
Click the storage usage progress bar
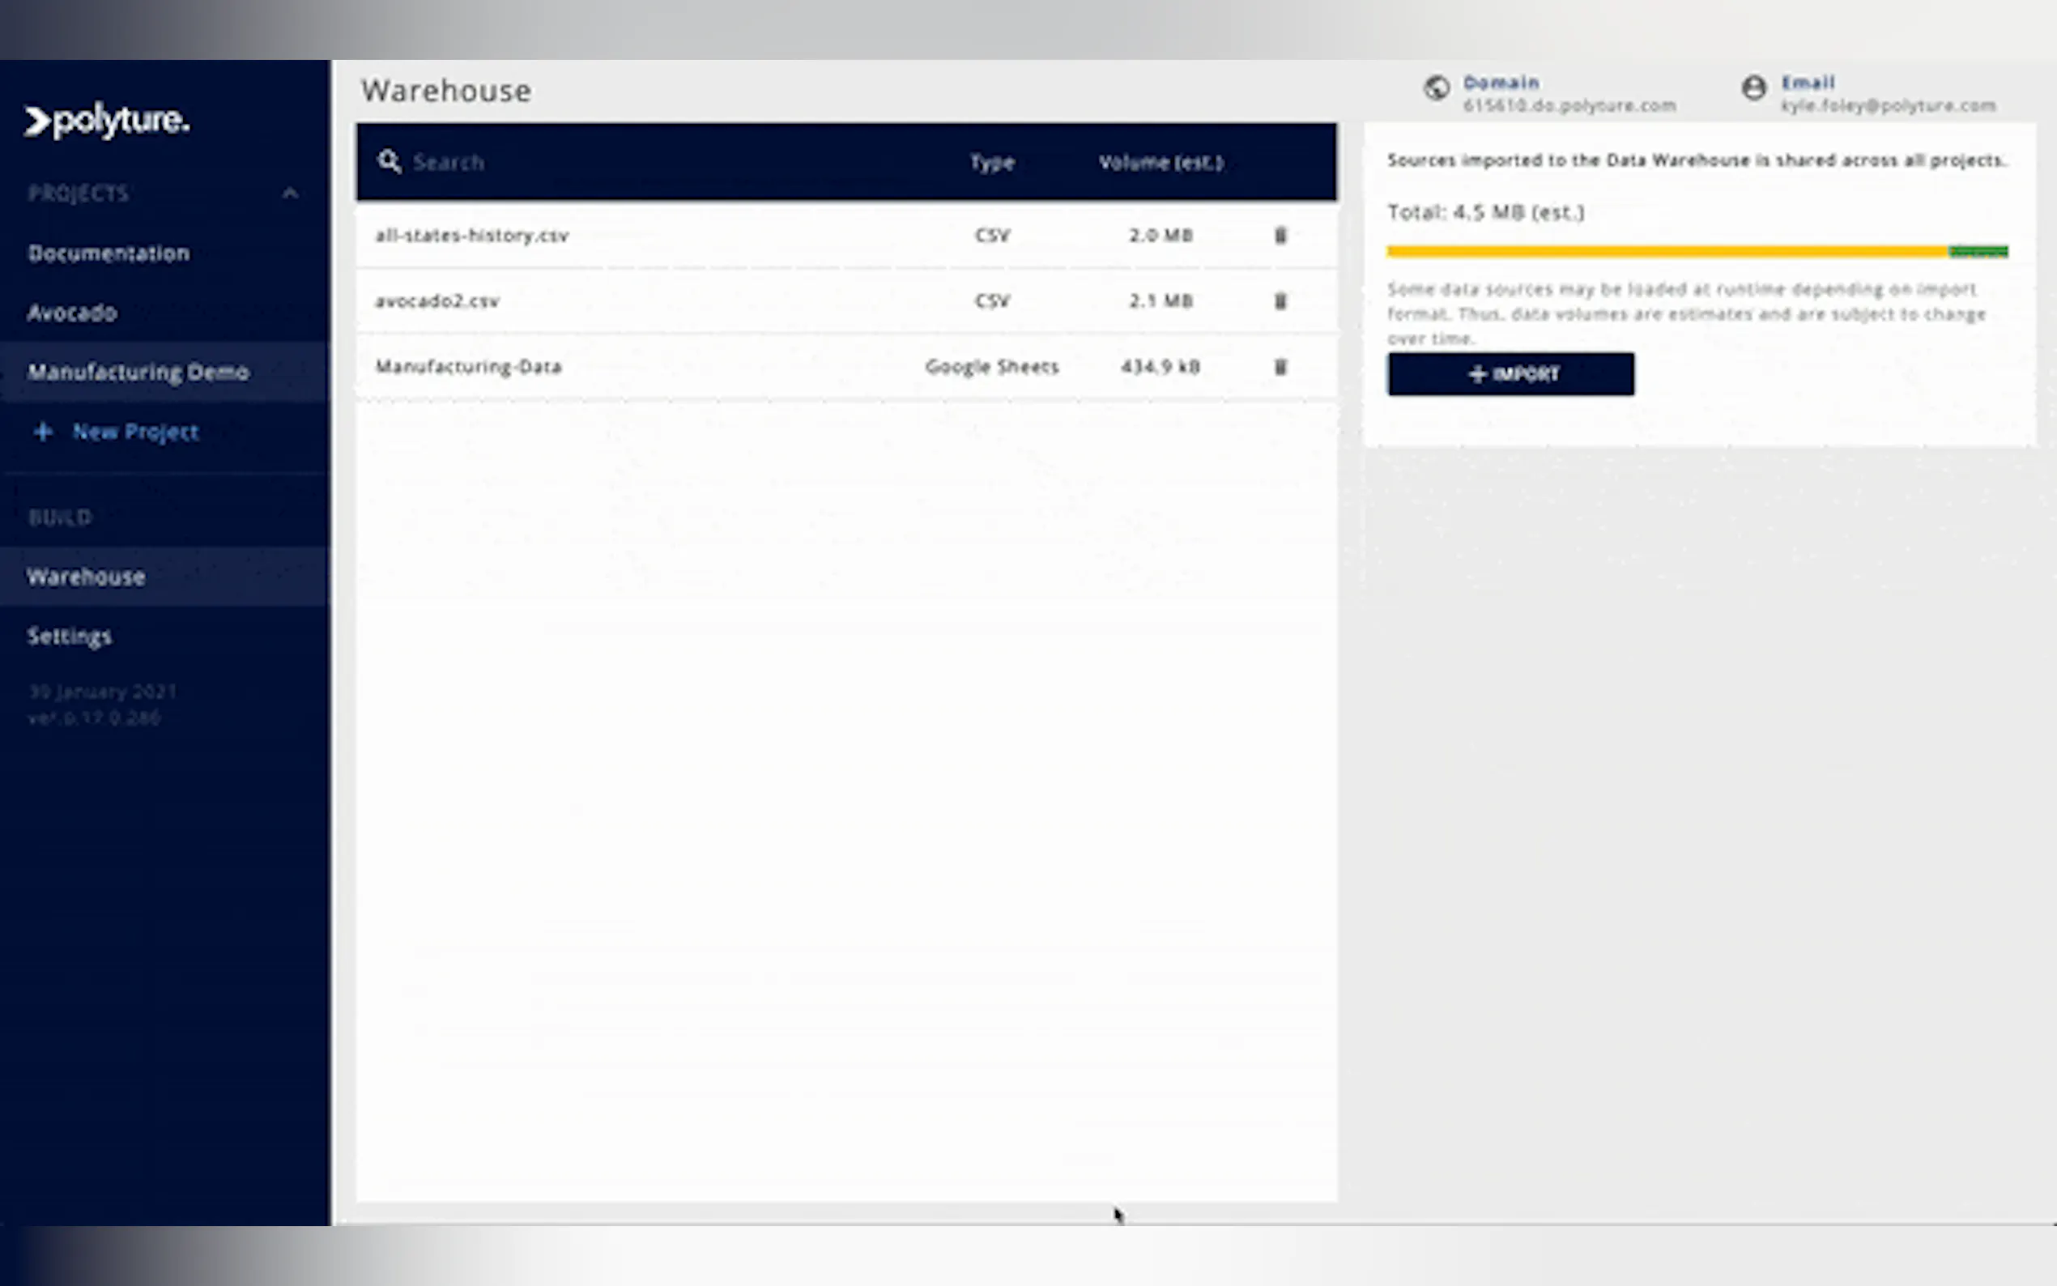1697,252
